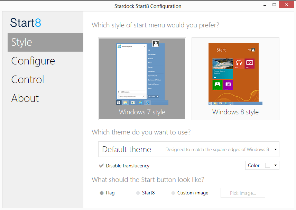This screenshot has height=210, width=296.
Task: Click the Internet Explorer icon in Windows 7 preview
Action: pyautogui.click(x=119, y=46)
